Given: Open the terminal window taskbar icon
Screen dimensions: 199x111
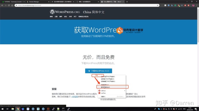Looking at the screenshot, I should [x=63, y=109].
